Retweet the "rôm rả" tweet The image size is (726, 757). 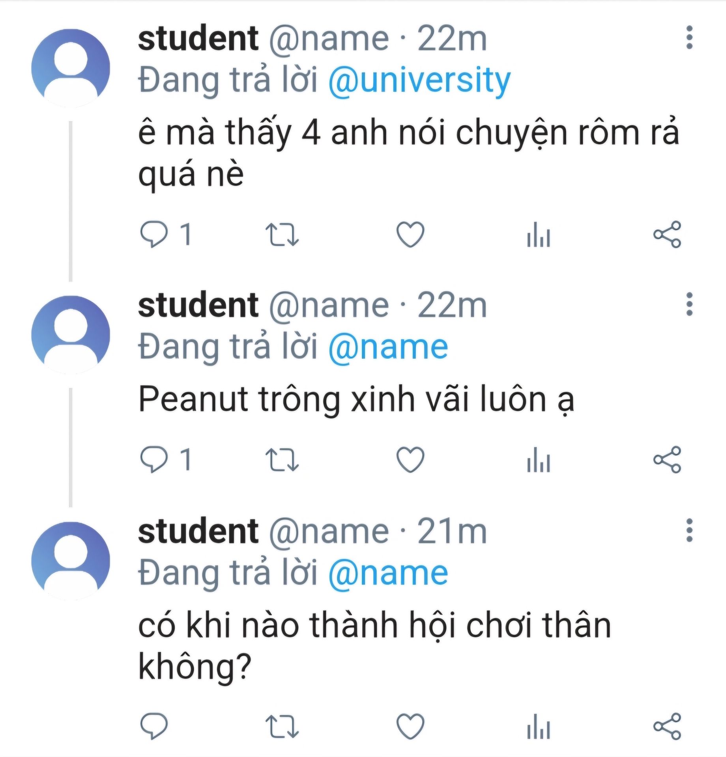[282, 235]
